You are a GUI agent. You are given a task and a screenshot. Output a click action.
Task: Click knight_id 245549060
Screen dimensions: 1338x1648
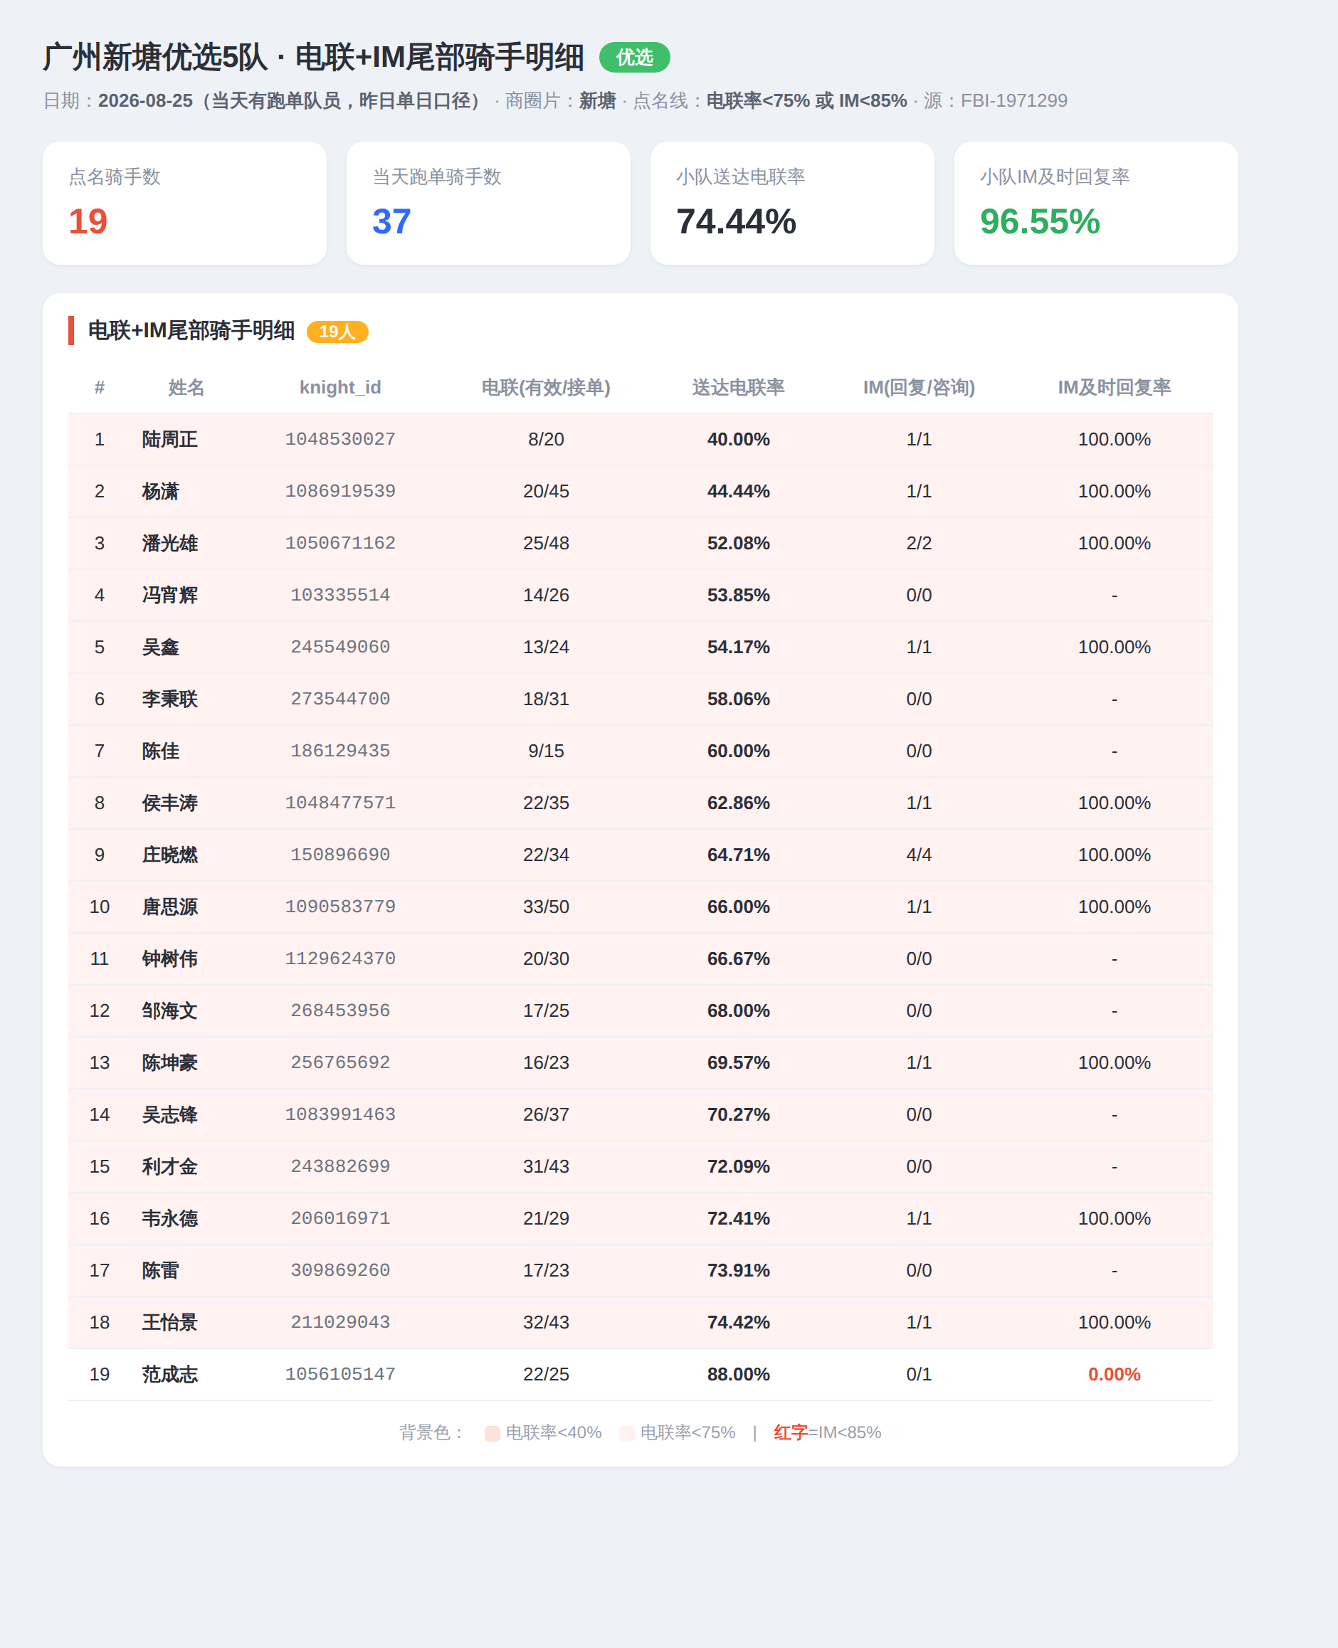[x=340, y=648]
